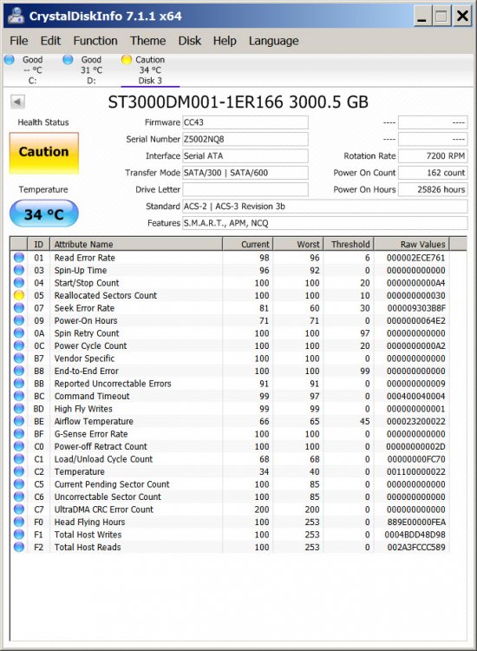Click status orb beside Current Pending Sector Count

pos(19,484)
